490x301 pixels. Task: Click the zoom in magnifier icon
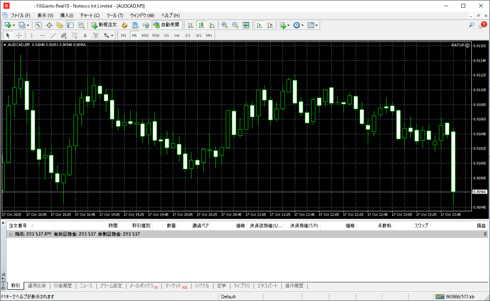coord(224,25)
